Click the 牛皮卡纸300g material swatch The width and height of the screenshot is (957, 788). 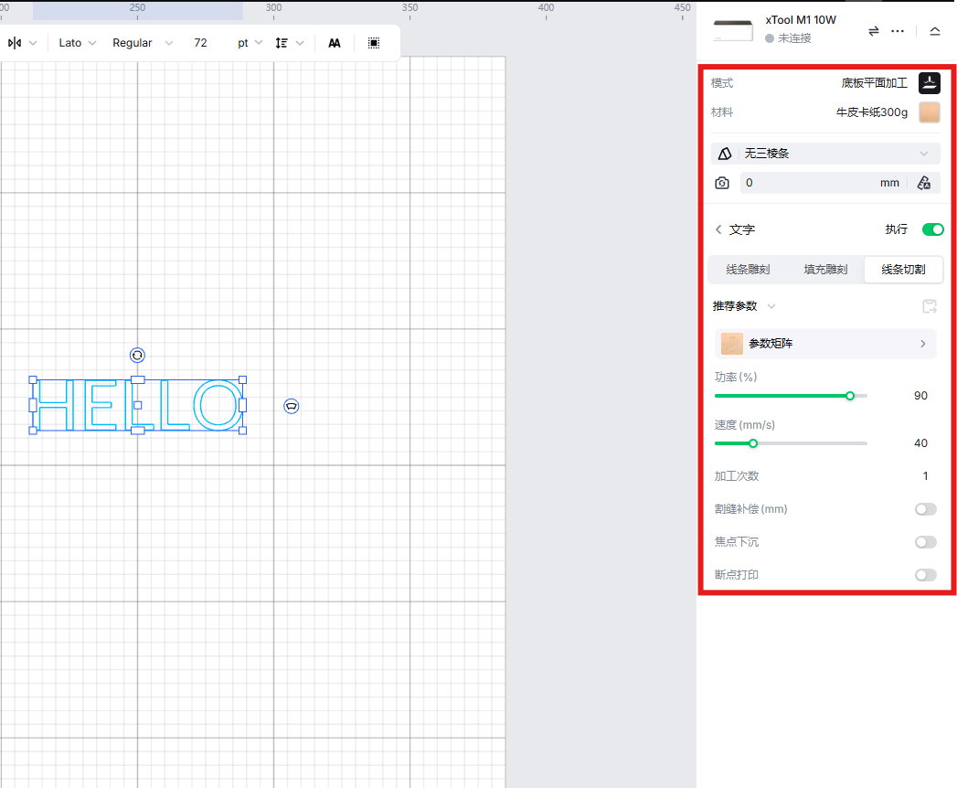tap(929, 112)
